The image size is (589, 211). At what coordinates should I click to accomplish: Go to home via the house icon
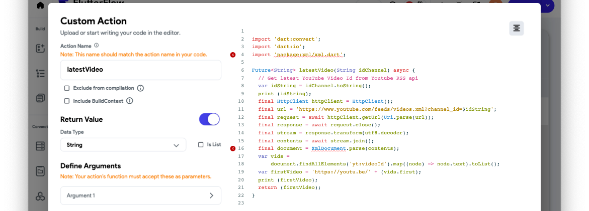tap(40, 5)
